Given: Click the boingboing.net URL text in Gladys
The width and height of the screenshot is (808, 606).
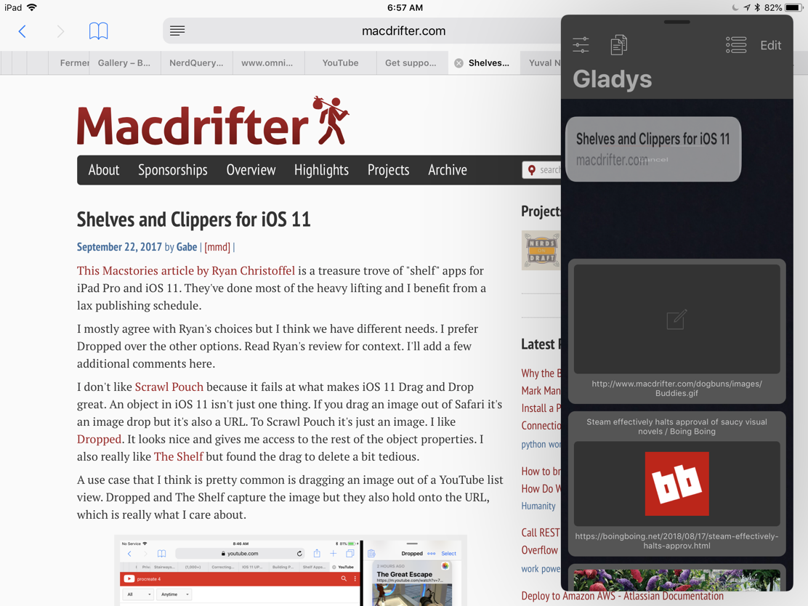Looking at the screenshot, I should click(676, 541).
